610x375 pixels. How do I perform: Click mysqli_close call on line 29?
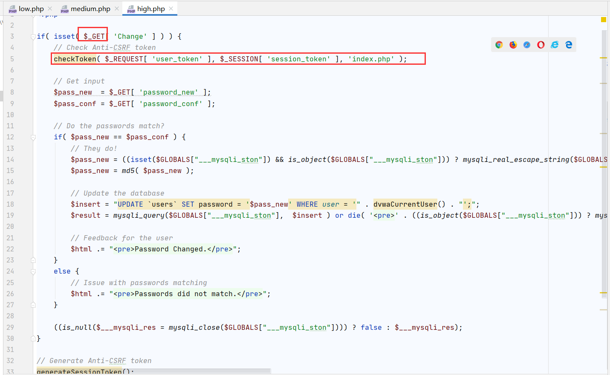[x=194, y=328]
